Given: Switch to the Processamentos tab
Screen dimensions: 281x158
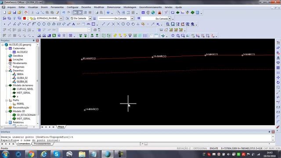Looking at the screenshot, I should tap(42, 144).
